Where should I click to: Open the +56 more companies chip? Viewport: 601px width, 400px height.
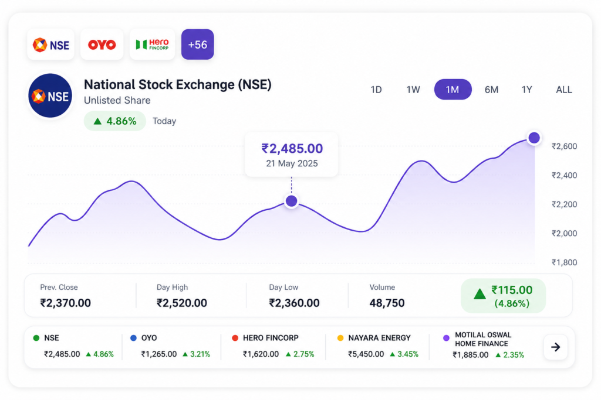tap(197, 45)
